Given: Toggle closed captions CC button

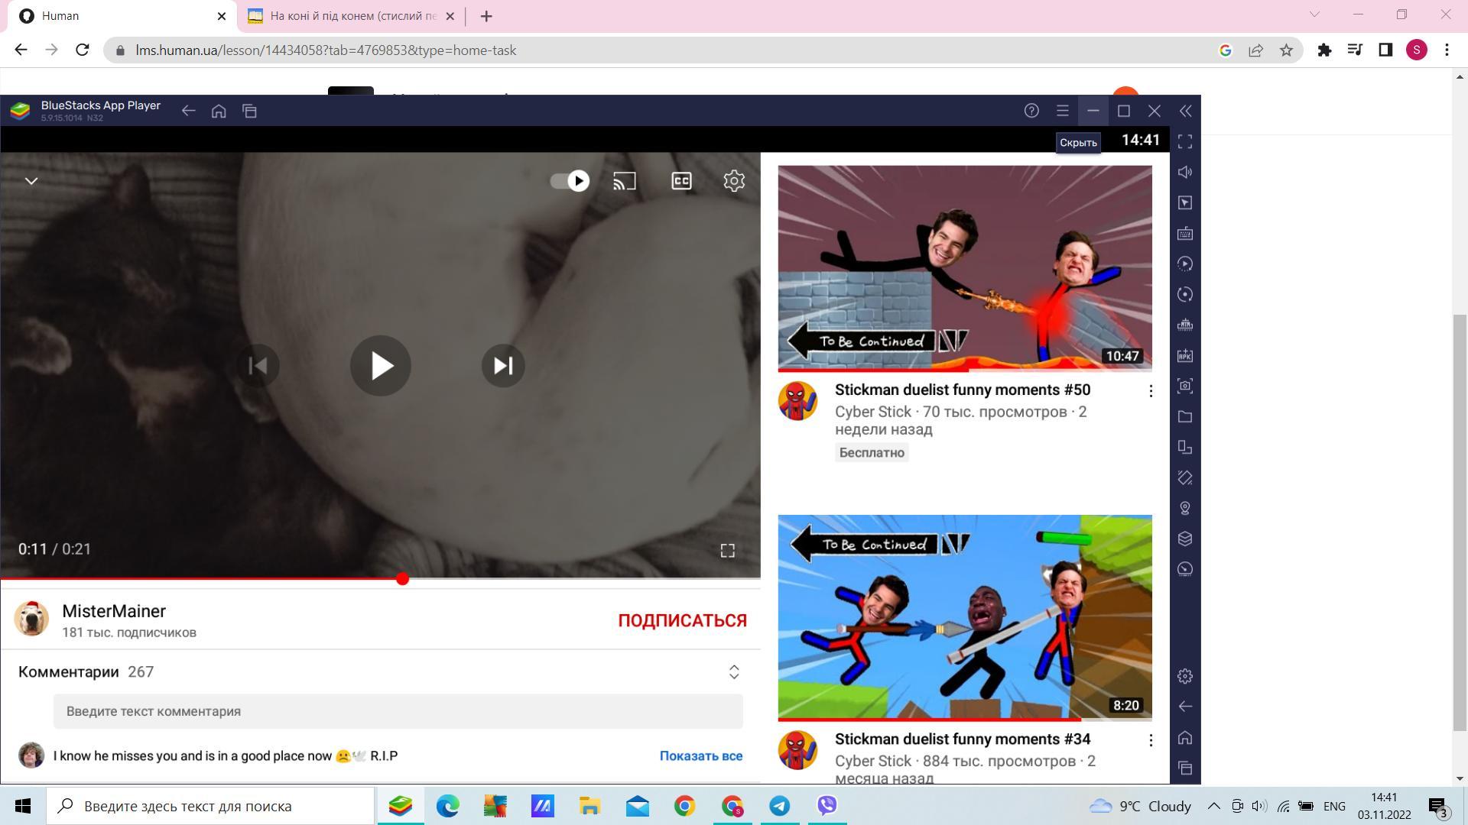Looking at the screenshot, I should (681, 181).
